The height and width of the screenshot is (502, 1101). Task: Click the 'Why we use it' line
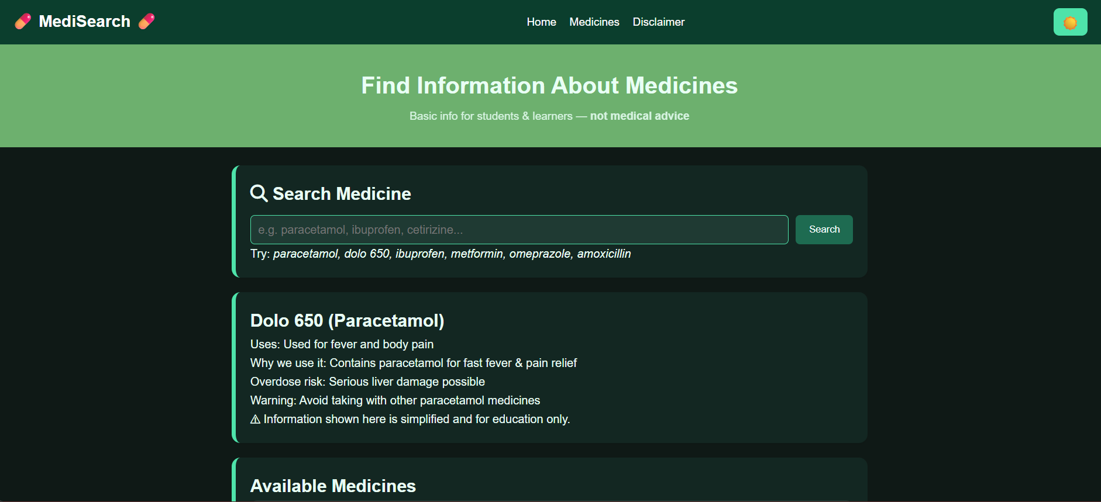coord(413,363)
